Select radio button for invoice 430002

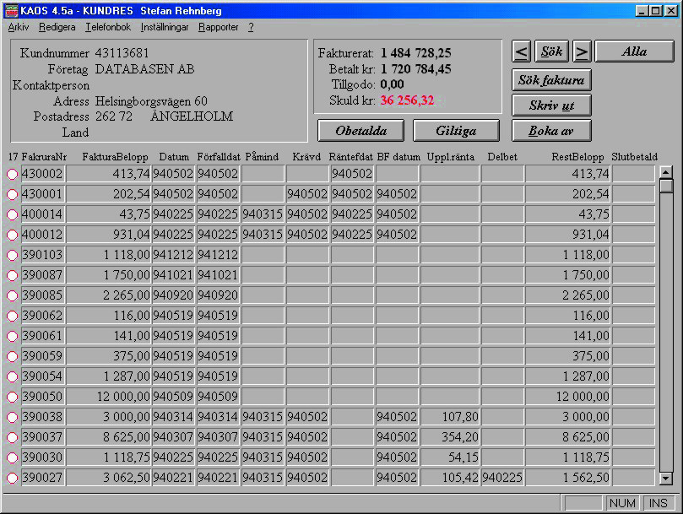pos(12,174)
